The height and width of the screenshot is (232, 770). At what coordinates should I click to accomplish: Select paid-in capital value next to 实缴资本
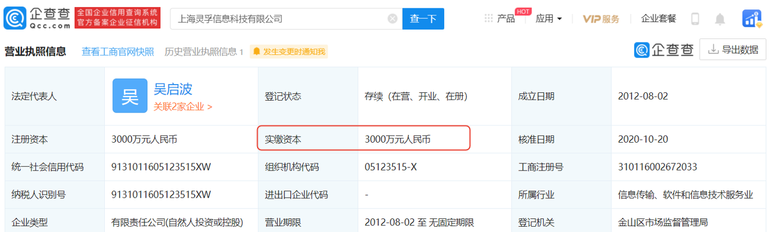[397, 140]
